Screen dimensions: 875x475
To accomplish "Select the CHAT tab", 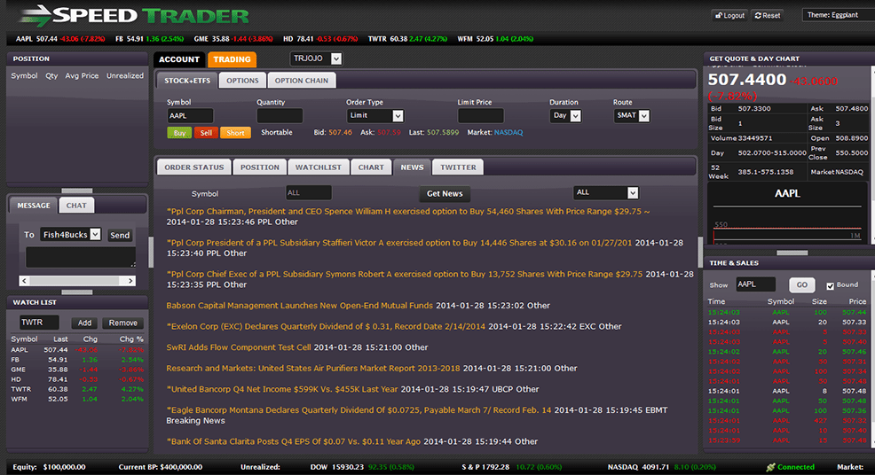I will coord(76,206).
